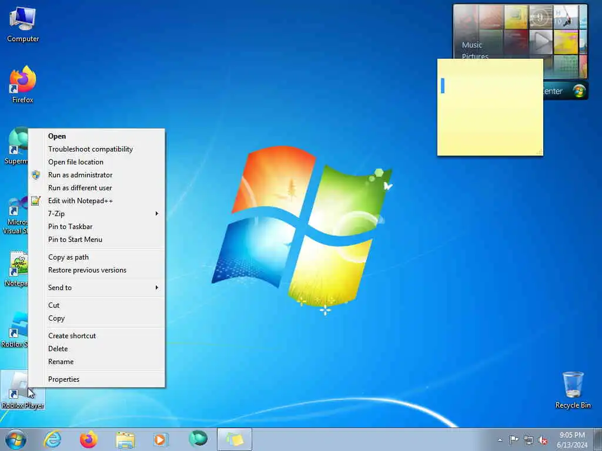Click the Show desktop strip
The image size is (602, 451).
pos(598,439)
